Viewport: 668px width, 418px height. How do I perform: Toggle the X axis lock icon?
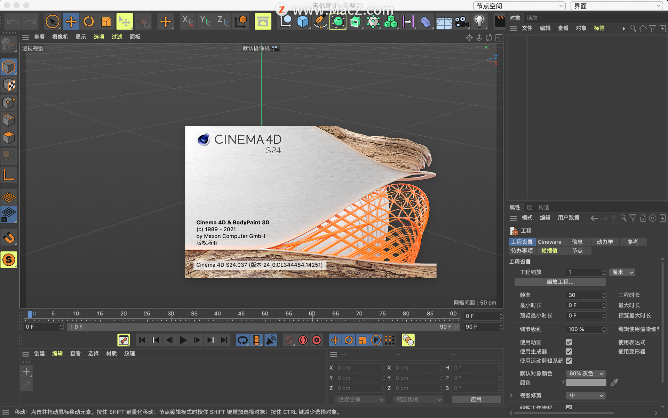188,22
